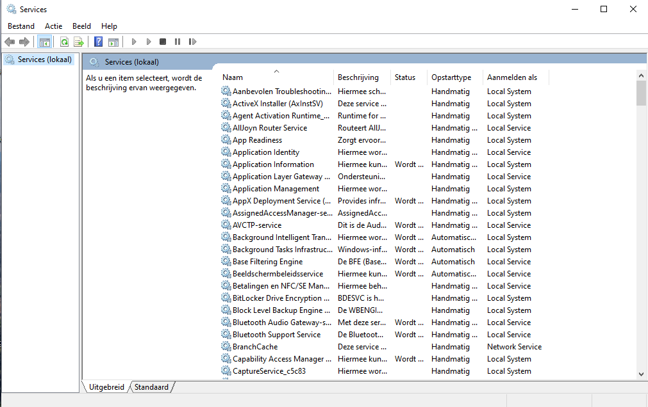Select the Application Layer Gateway service name
The image size is (648, 407).
(x=281, y=177)
